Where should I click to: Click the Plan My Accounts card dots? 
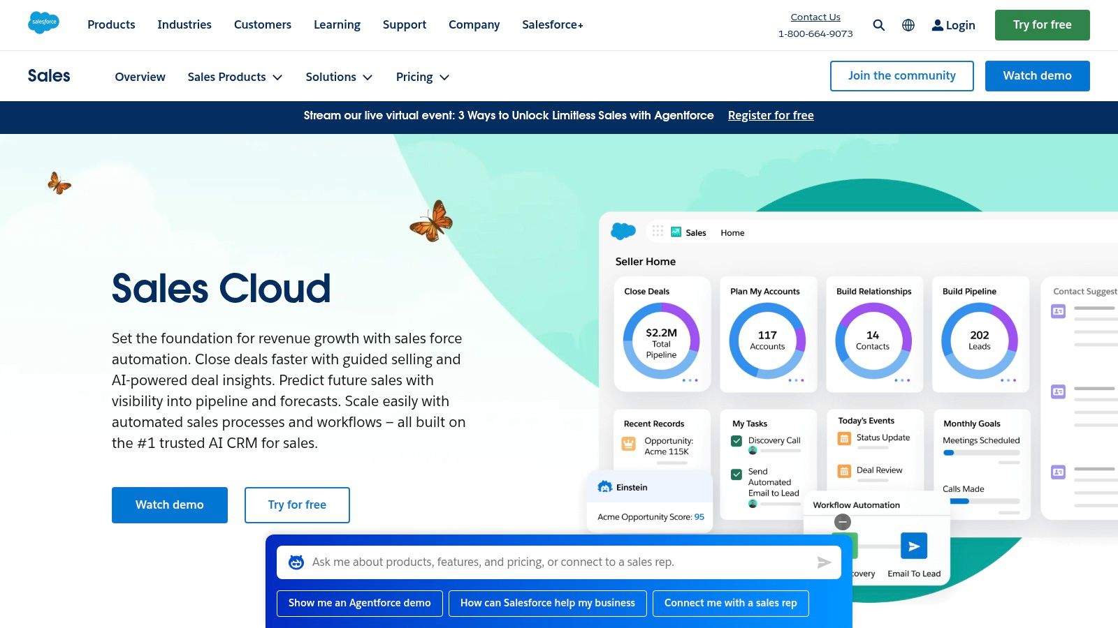[796, 380]
